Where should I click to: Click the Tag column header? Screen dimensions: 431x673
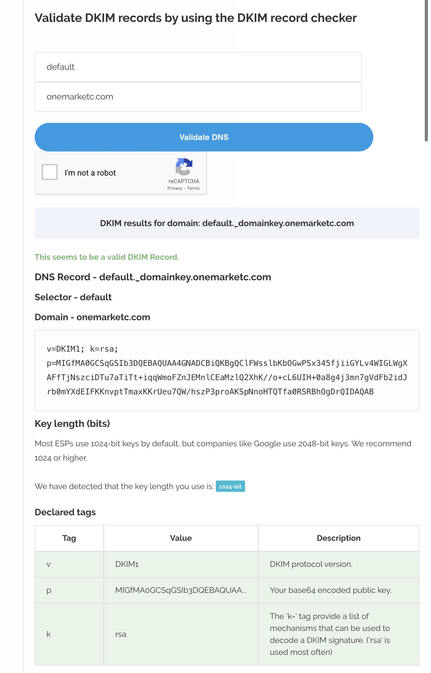(69, 538)
